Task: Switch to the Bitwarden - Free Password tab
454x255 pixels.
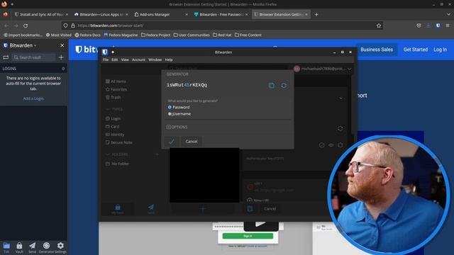Action: 221,14
